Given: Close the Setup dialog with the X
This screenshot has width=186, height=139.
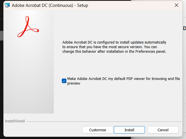Looking at the screenshot, I should click(x=176, y=5).
